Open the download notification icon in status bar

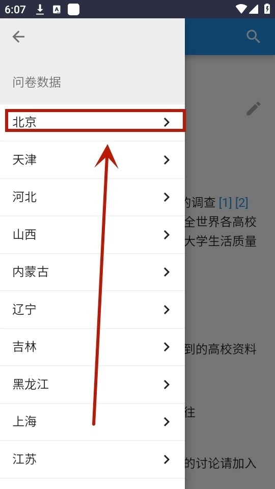pos(40,9)
